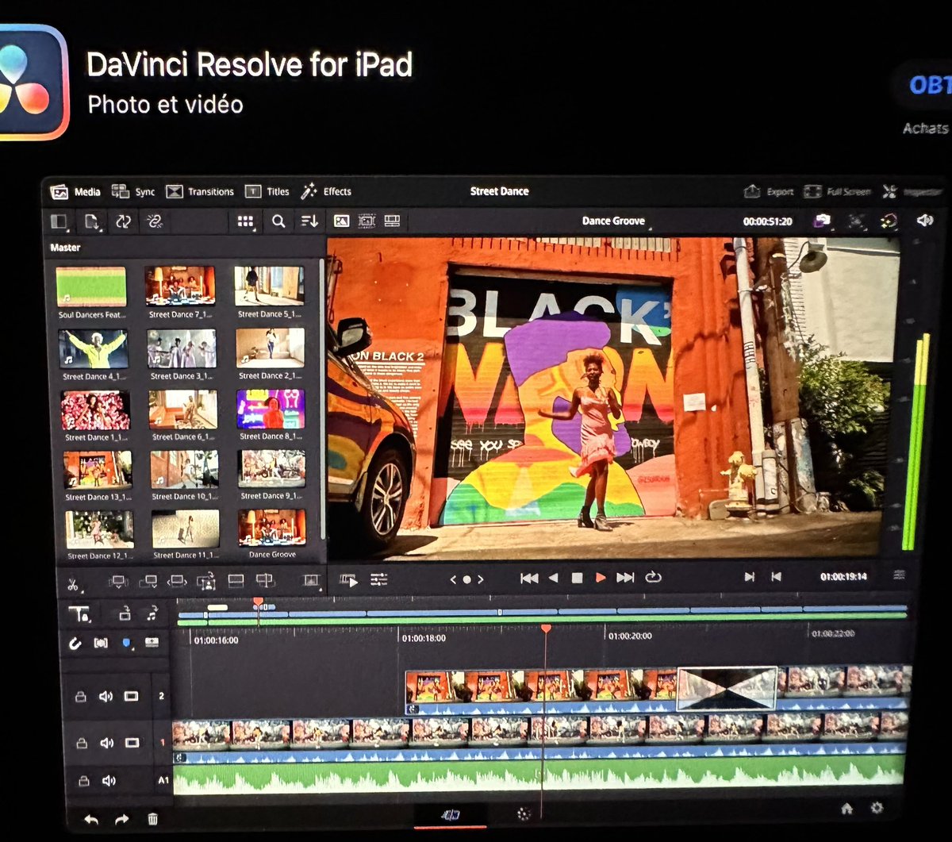Open the Dance Groove timeline dropdown
952x842 pixels.
[615, 221]
